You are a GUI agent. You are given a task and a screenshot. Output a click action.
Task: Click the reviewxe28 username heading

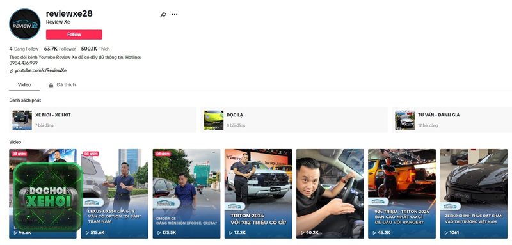coord(69,13)
